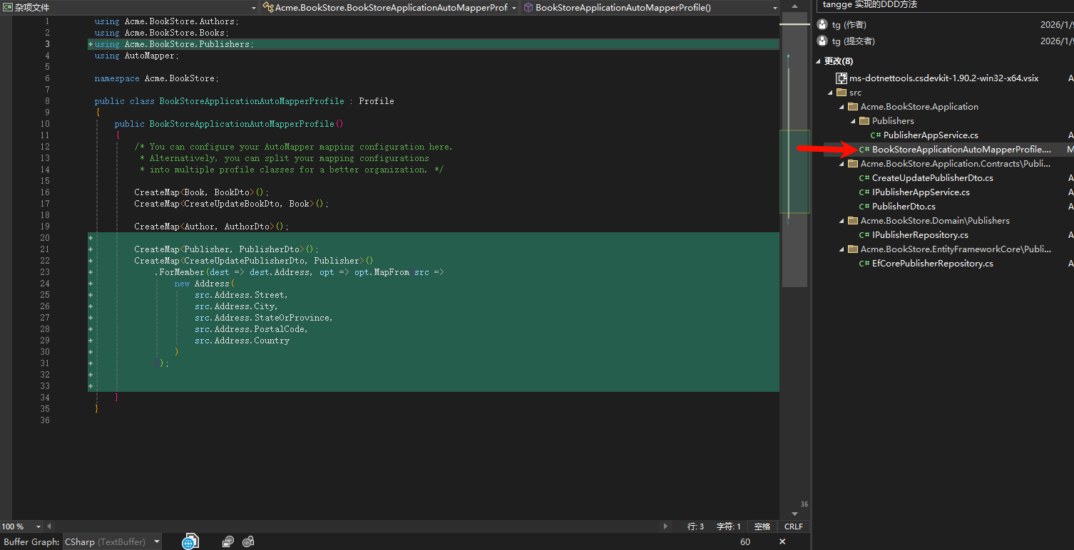This screenshot has height=550, width=1074.
Task: Click the C# icon of PublisherAppService.cs
Action: pos(876,135)
